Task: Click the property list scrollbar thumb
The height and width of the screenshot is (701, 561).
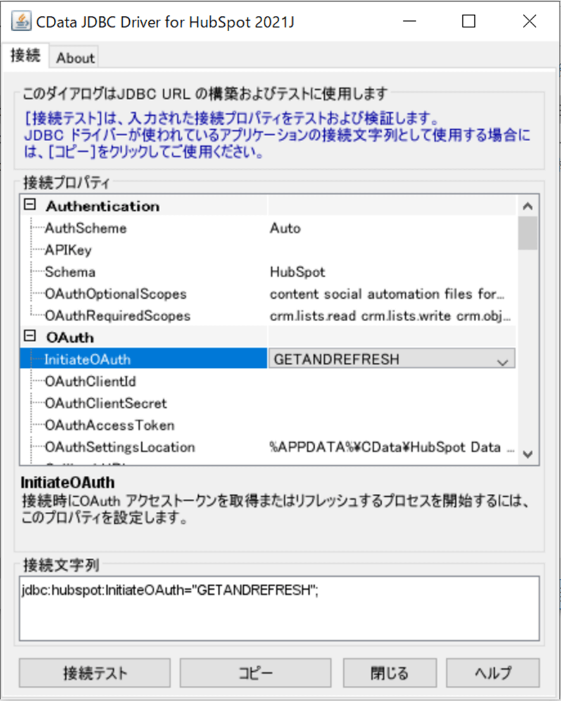Action: 527,233
